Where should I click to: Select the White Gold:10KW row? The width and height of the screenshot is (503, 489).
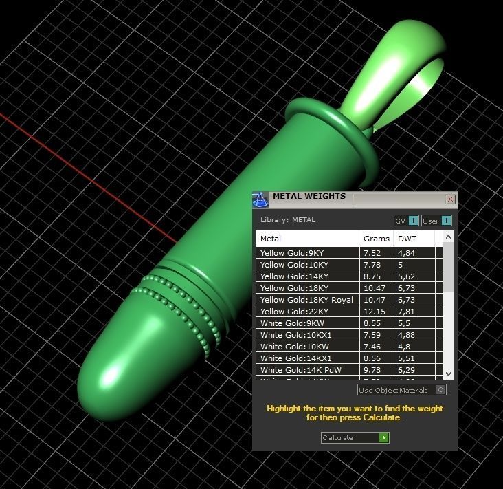click(x=349, y=346)
